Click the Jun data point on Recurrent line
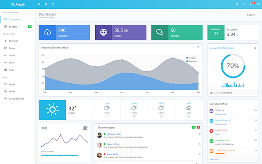262x164 pixels. point(122,73)
